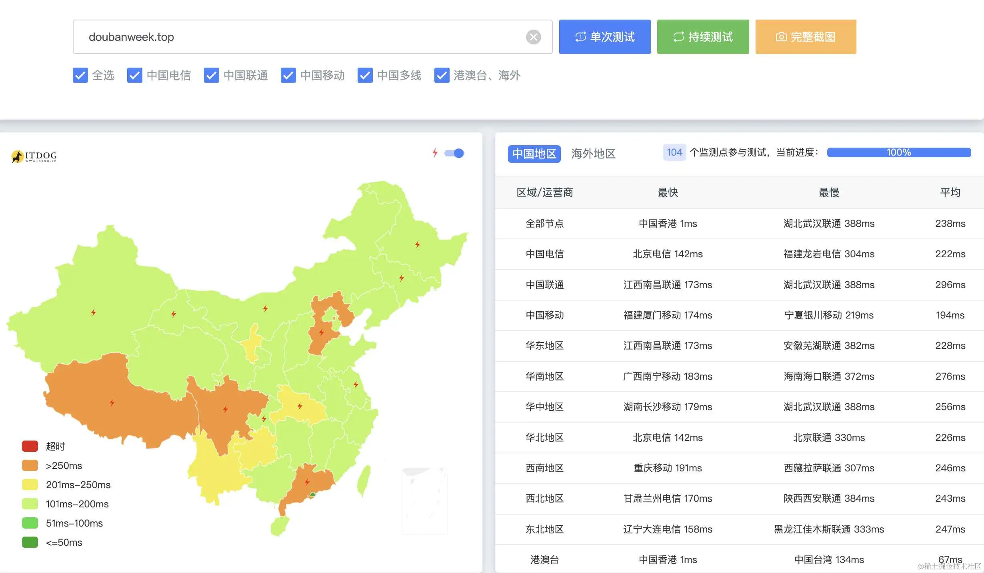Toggle the 港澳台、海外 checkbox
Viewport: 984px width, 573px height.
pyautogui.click(x=442, y=75)
